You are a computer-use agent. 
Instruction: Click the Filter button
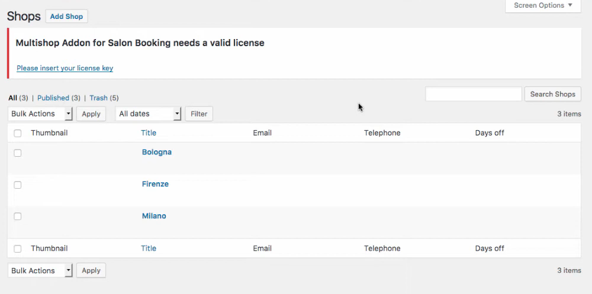(199, 114)
